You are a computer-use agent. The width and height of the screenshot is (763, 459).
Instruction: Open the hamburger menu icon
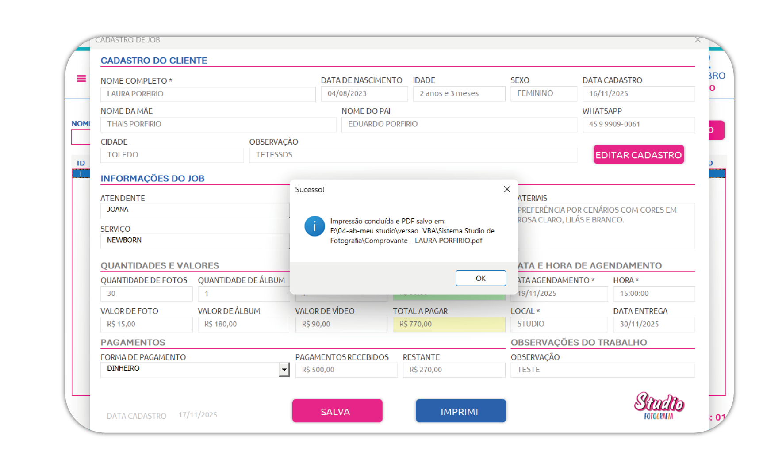point(81,79)
